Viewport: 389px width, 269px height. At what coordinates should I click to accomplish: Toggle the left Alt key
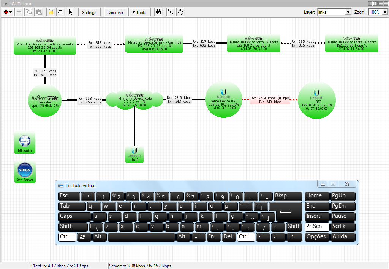point(100,237)
